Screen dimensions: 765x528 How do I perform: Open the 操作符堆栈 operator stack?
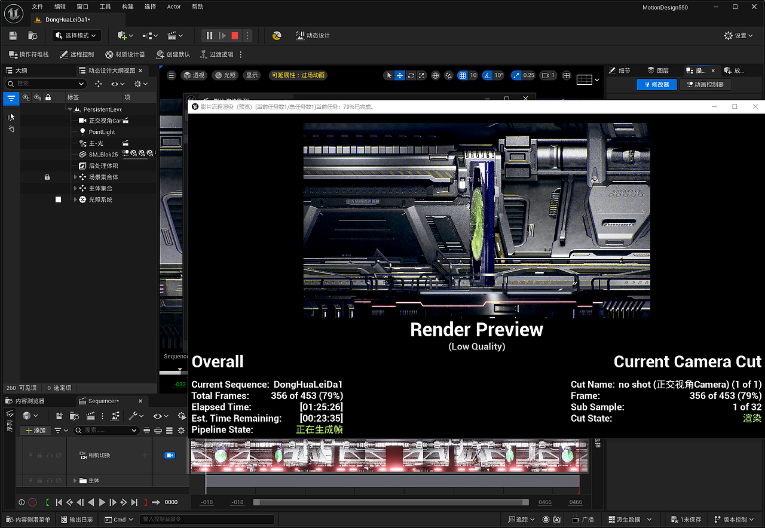pyautogui.click(x=29, y=54)
